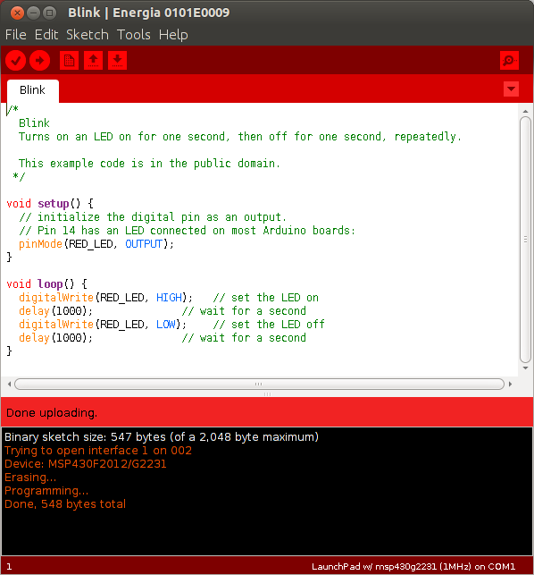The width and height of the screenshot is (534, 575).
Task: Click the vertical scrollbar up arrow
Action: pos(525,111)
